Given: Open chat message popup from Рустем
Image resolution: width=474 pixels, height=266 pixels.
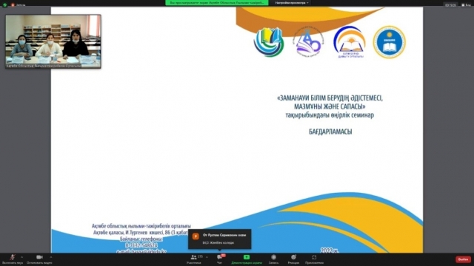Looking at the screenshot, I should click(220, 239).
